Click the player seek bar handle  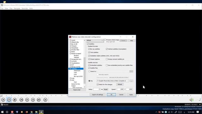pyautogui.click(x=1, y=95)
